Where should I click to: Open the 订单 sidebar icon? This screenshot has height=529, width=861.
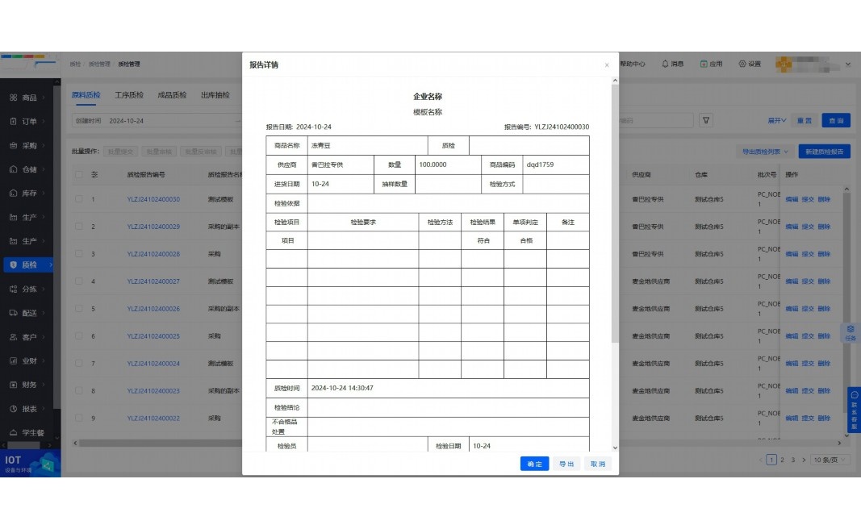click(x=13, y=121)
